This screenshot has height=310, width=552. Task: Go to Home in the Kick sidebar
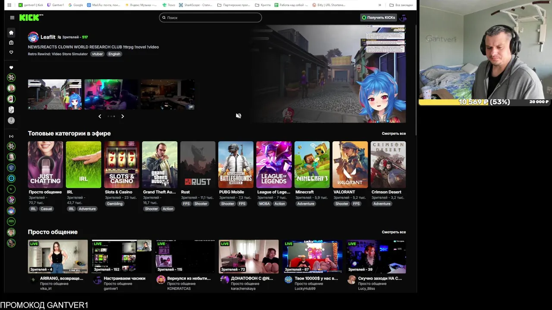click(11, 33)
